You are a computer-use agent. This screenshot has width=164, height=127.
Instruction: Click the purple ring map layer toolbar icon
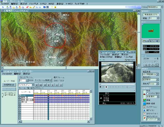coord(23,7)
